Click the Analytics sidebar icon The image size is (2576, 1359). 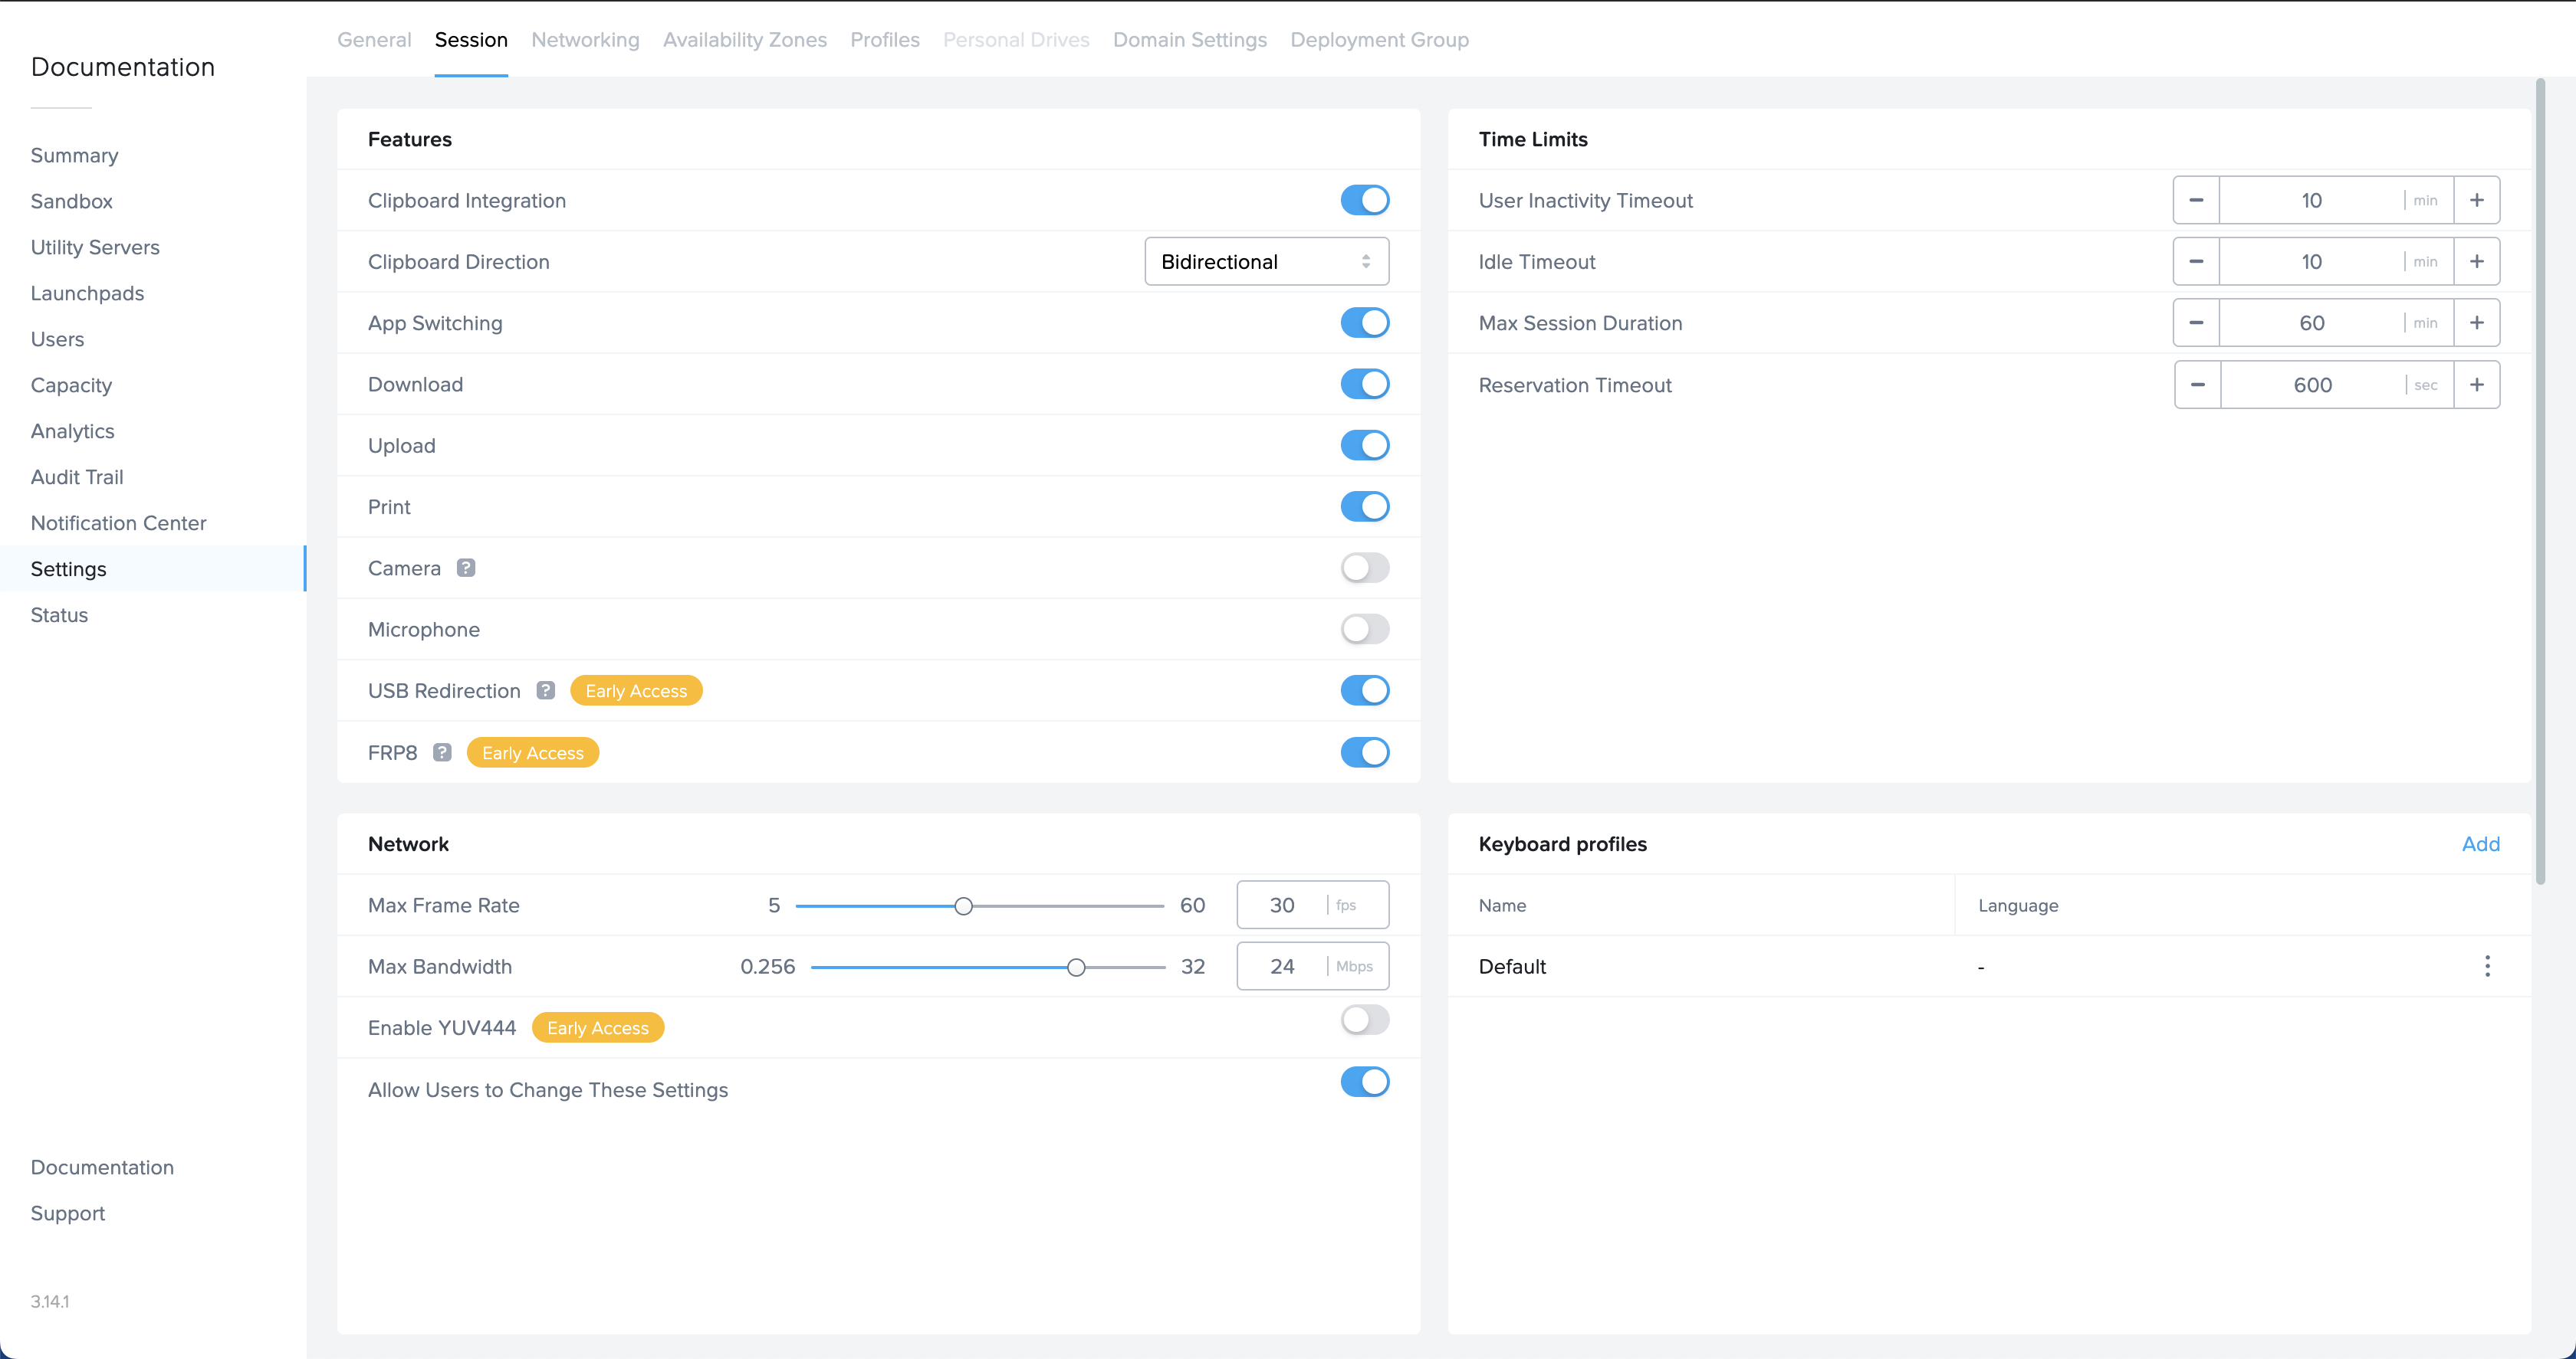click(70, 431)
